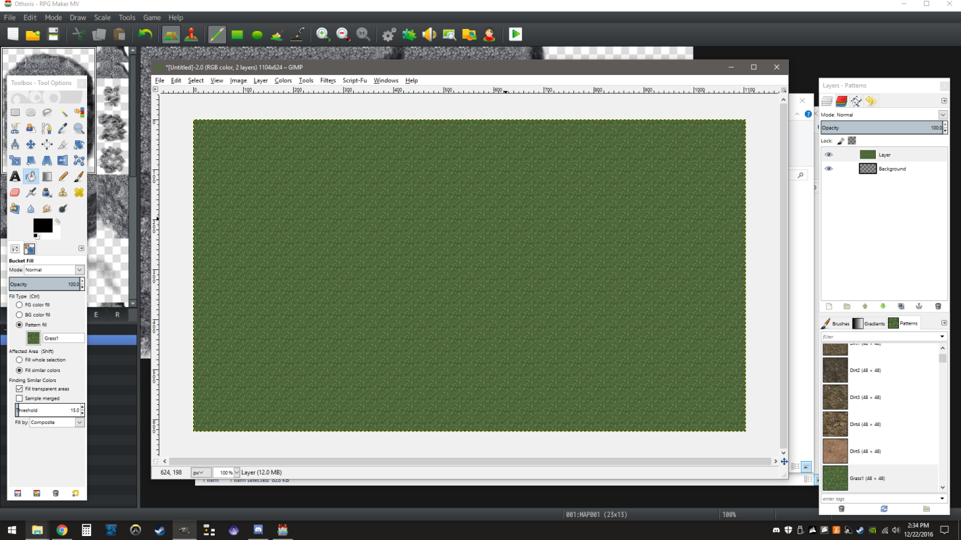The height and width of the screenshot is (540, 961).
Task: Open the Channels tab icon
Action: [841, 101]
